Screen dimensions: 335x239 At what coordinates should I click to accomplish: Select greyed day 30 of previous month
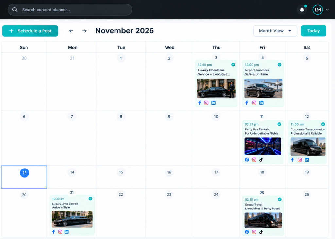pyautogui.click(x=24, y=58)
